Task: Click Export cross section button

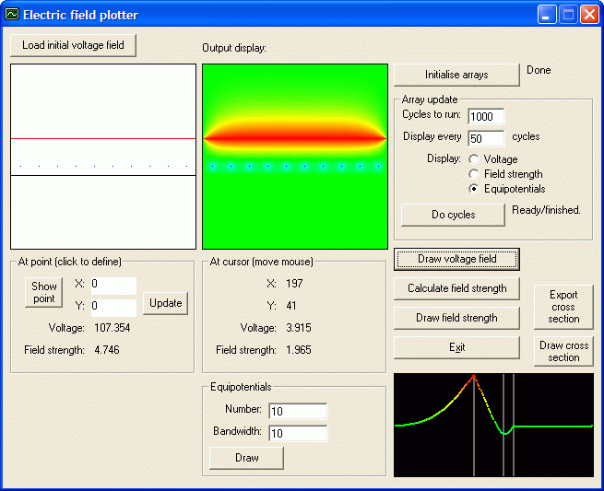Action: pos(563,307)
